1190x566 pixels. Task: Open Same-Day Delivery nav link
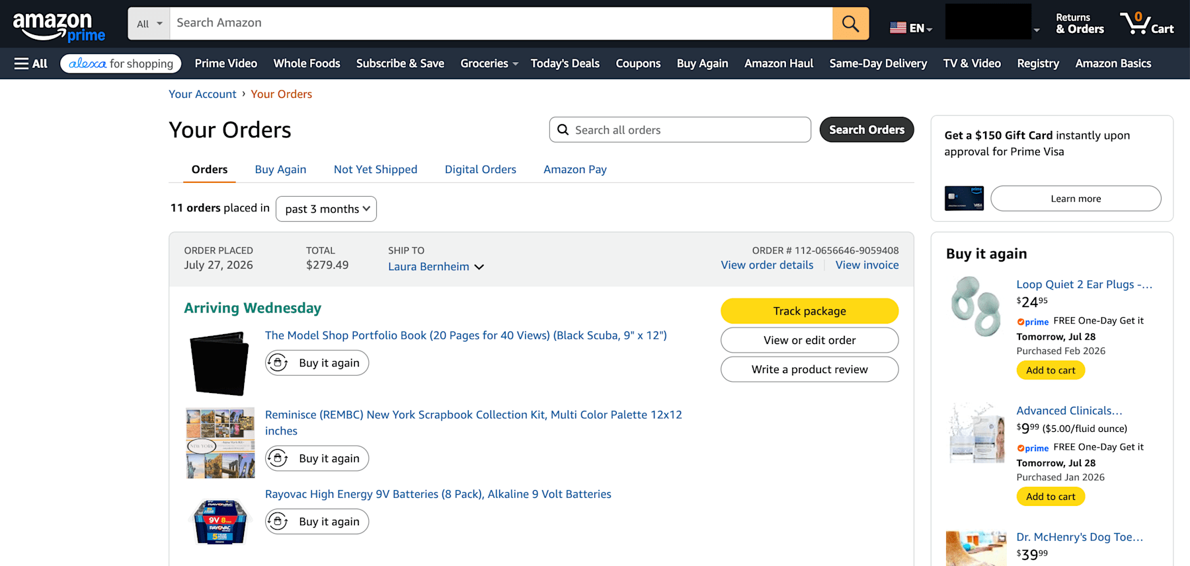coord(878,63)
